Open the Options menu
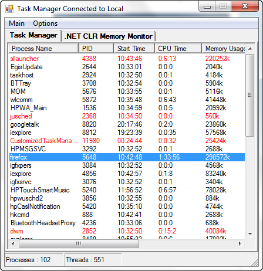 pos(45,23)
